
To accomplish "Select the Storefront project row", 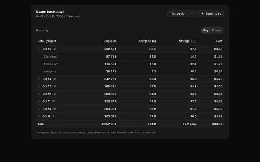I will [130, 57].
